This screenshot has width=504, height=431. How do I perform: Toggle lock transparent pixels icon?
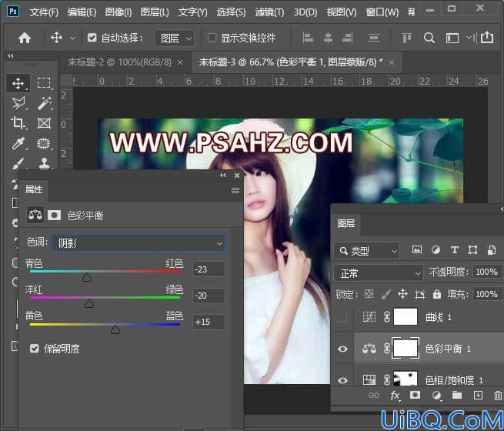[x=369, y=294]
